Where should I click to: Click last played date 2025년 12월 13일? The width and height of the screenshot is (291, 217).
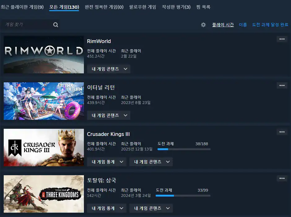click(137, 149)
